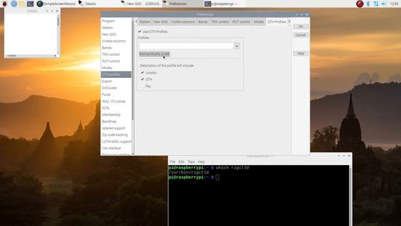The width and height of the screenshot is (401, 226).
Task: Select Bands in the preferences list
Action: point(117,48)
